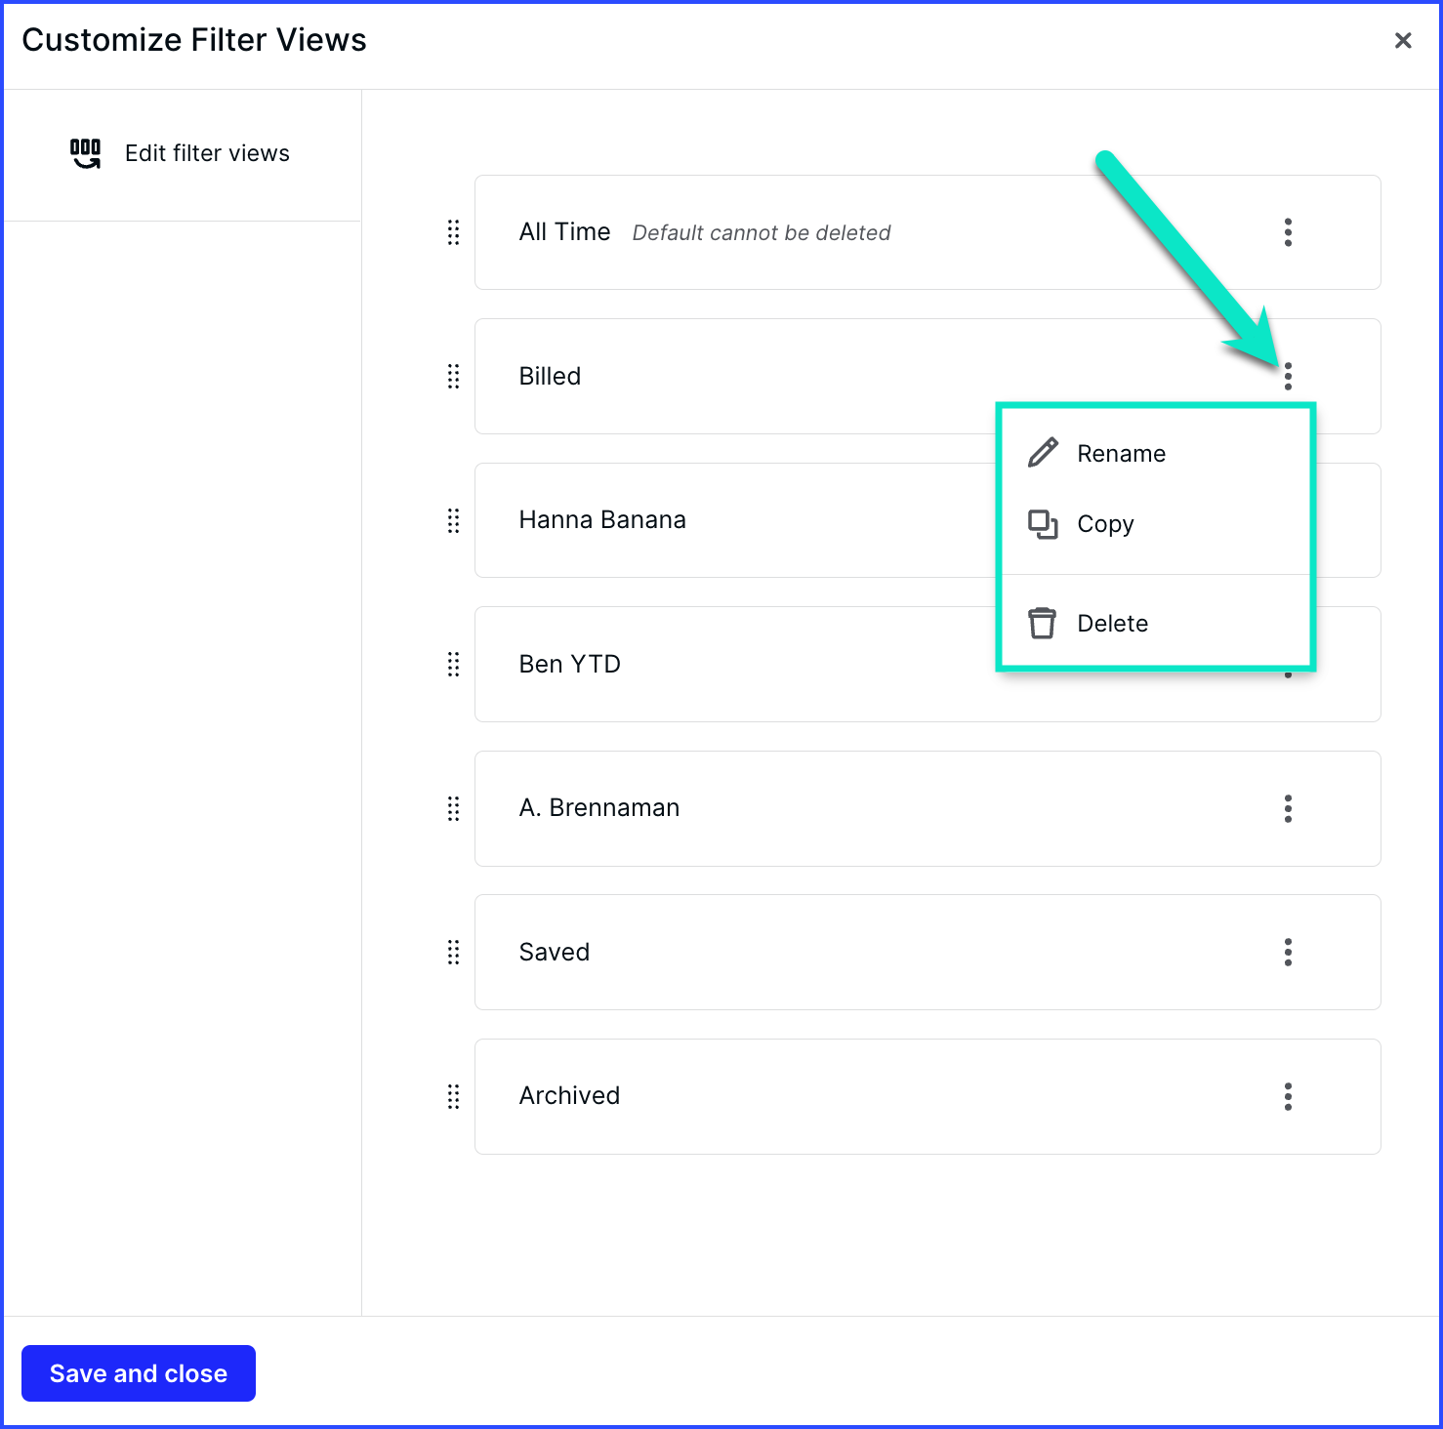The height and width of the screenshot is (1429, 1443).
Task: Open the three-dot menu for Billed
Action: 1288,376
